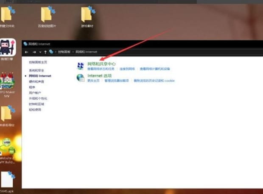
Task: Select 硬件和声音 in the left sidebar
Action: coord(36,81)
